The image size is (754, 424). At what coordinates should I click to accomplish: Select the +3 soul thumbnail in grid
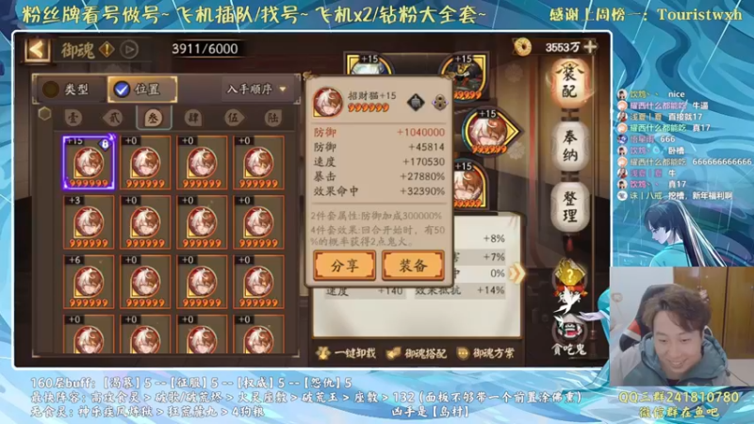pos(89,222)
